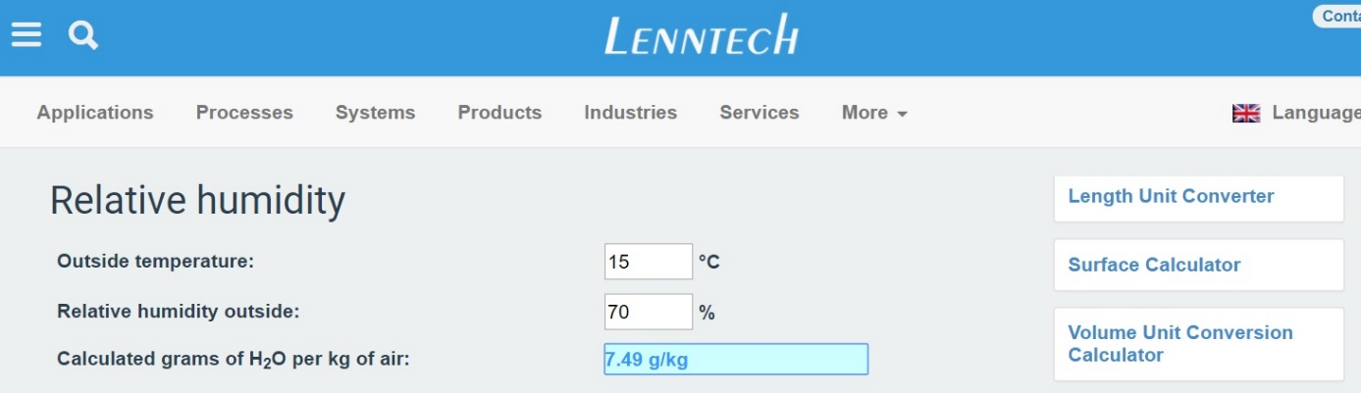1361x393 pixels.
Task: Click the Outside temperature input field
Action: click(649, 262)
